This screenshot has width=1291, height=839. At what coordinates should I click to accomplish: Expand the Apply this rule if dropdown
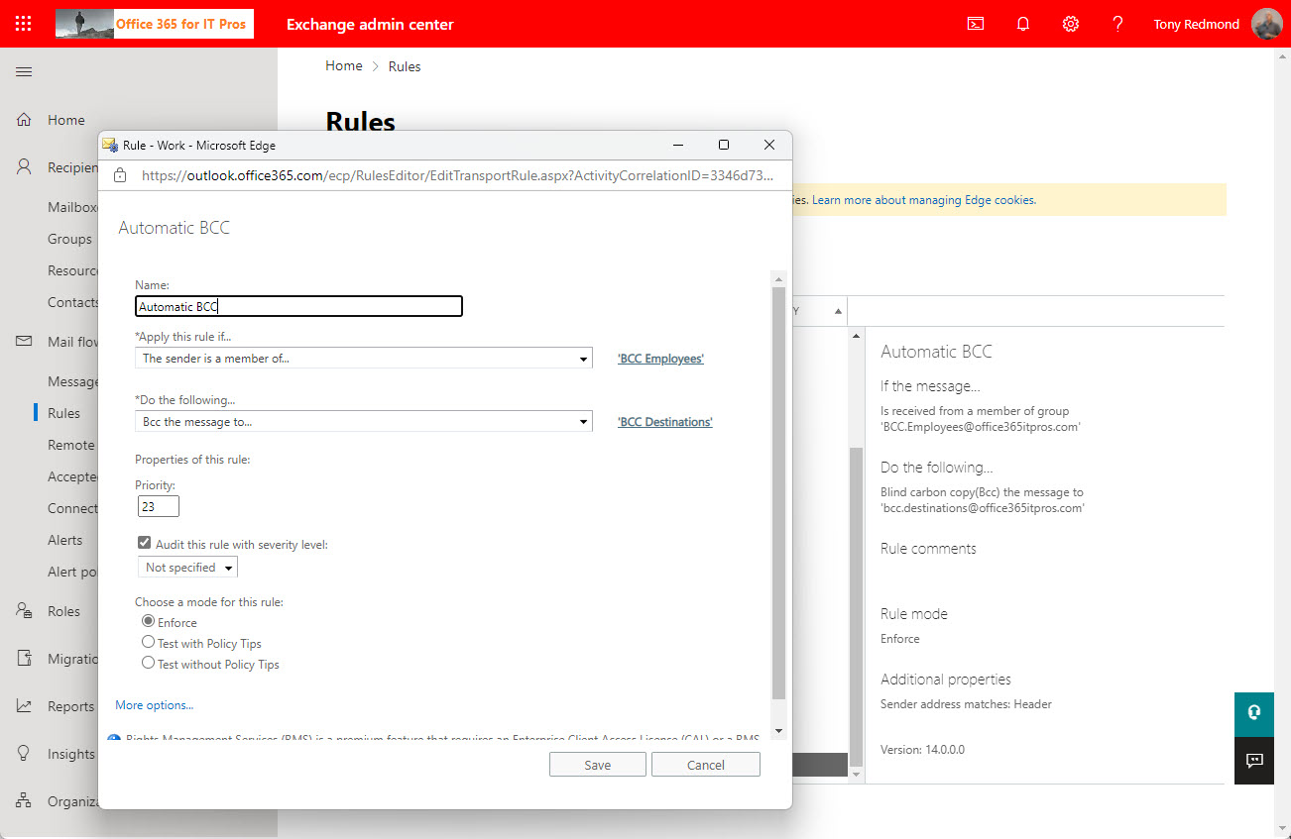(x=363, y=359)
